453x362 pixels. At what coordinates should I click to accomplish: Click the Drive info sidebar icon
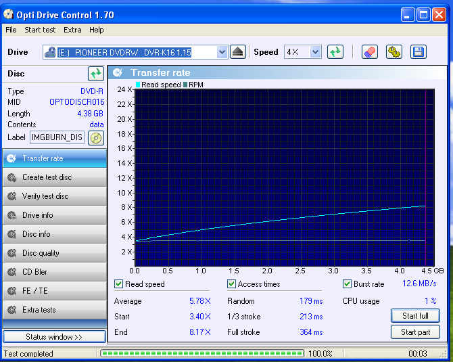tap(12, 215)
